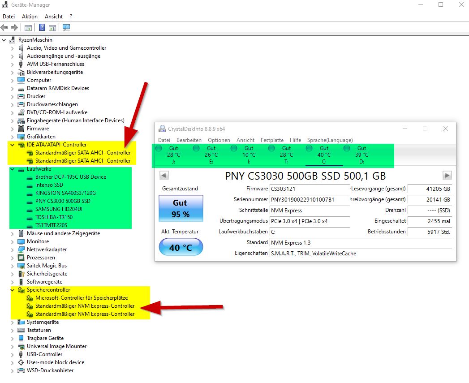Go to previous disk in CrystalDiskInfo
The height and width of the screenshot is (383, 469).
(x=164, y=175)
